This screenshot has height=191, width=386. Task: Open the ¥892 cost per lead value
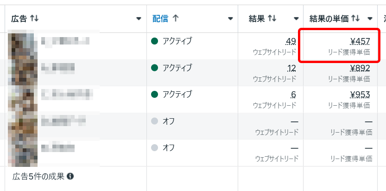[x=360, y=69]
